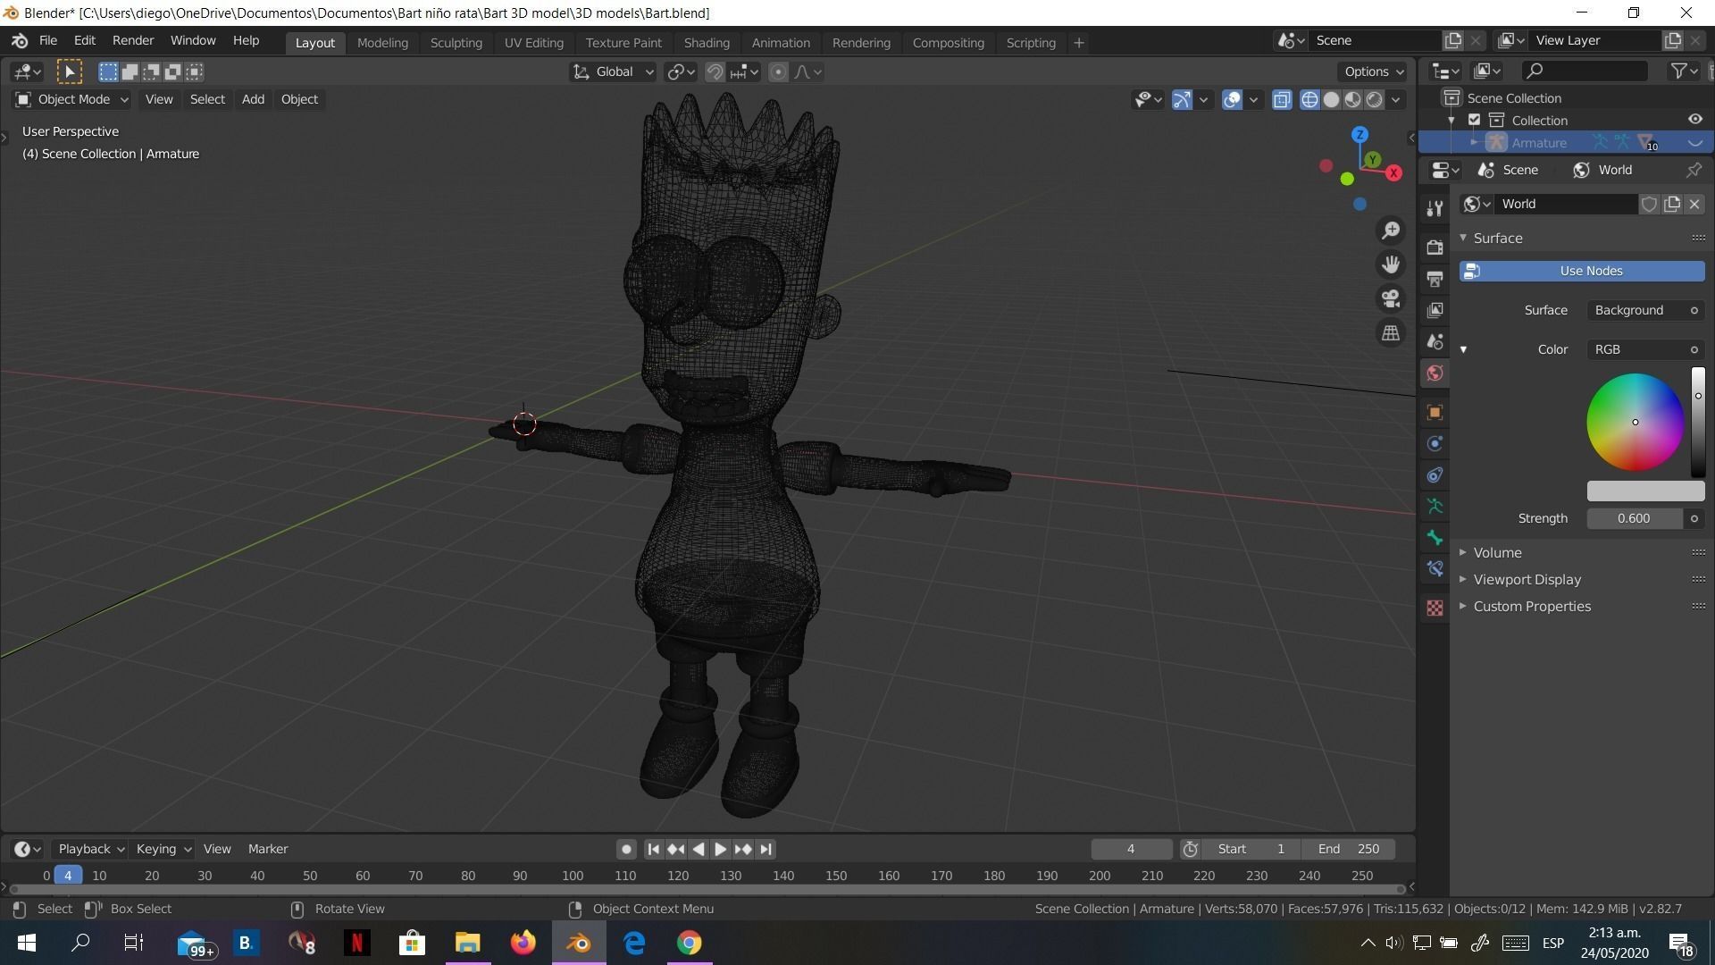The image size is (1715, 965).
Task: Switch to wireframe shading mode
Action: coord(1309,99)
